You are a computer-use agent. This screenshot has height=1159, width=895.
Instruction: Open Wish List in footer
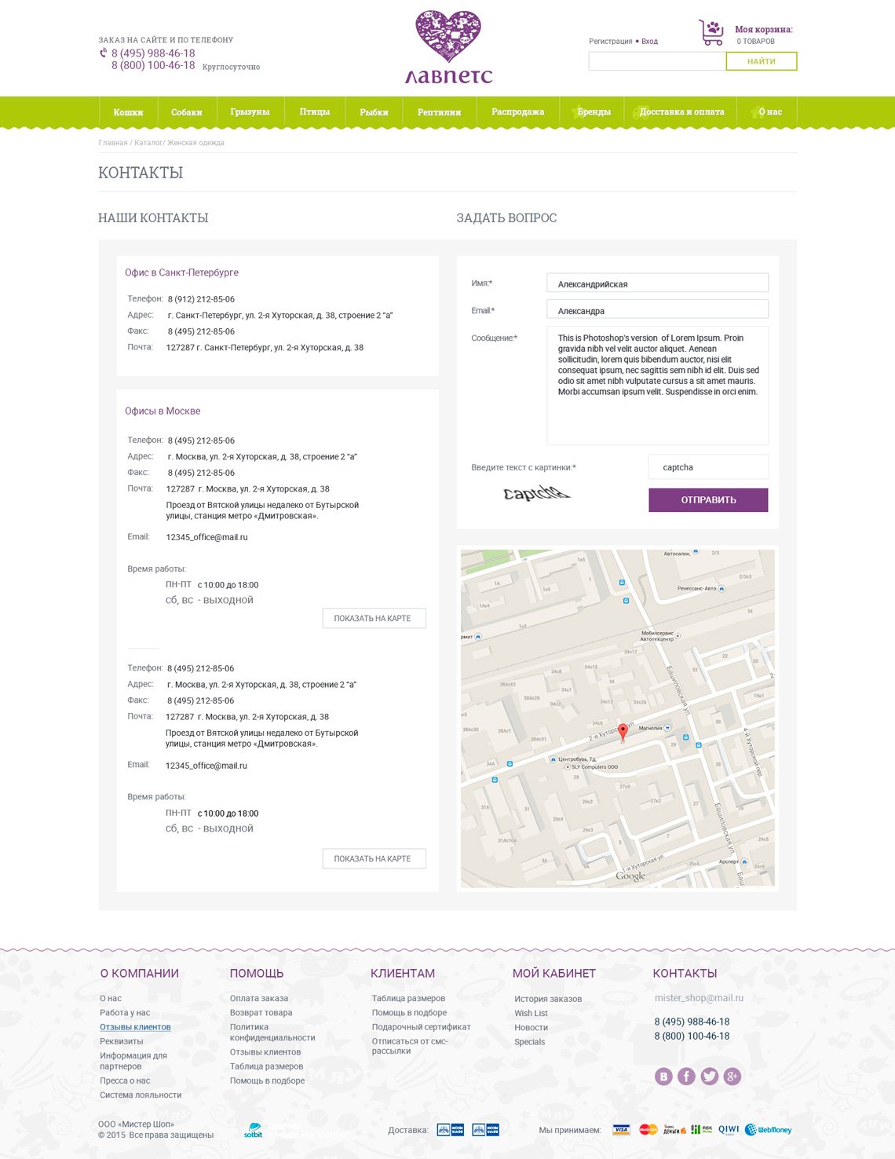[x=532, y=1013]
